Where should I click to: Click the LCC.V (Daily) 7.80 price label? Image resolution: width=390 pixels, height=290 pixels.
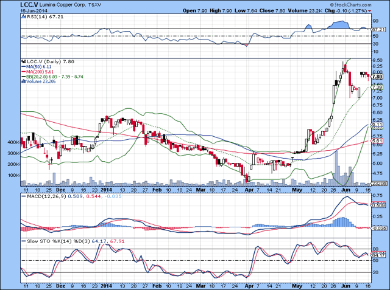(51, 61)
